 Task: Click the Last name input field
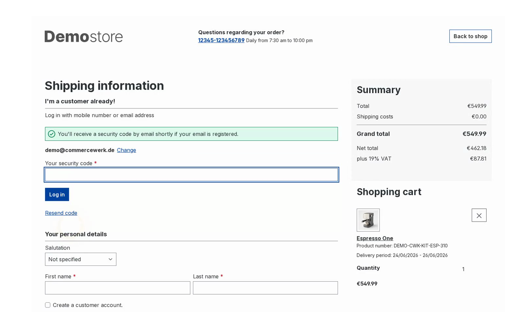pyautogui.click(x=265, y=288)
